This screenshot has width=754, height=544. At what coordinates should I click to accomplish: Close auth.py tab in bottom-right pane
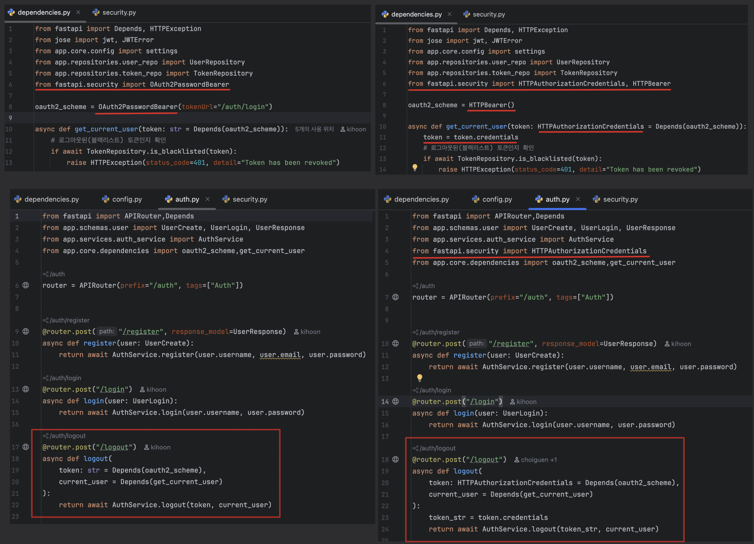pyautogui.click(x=578, y=199)
